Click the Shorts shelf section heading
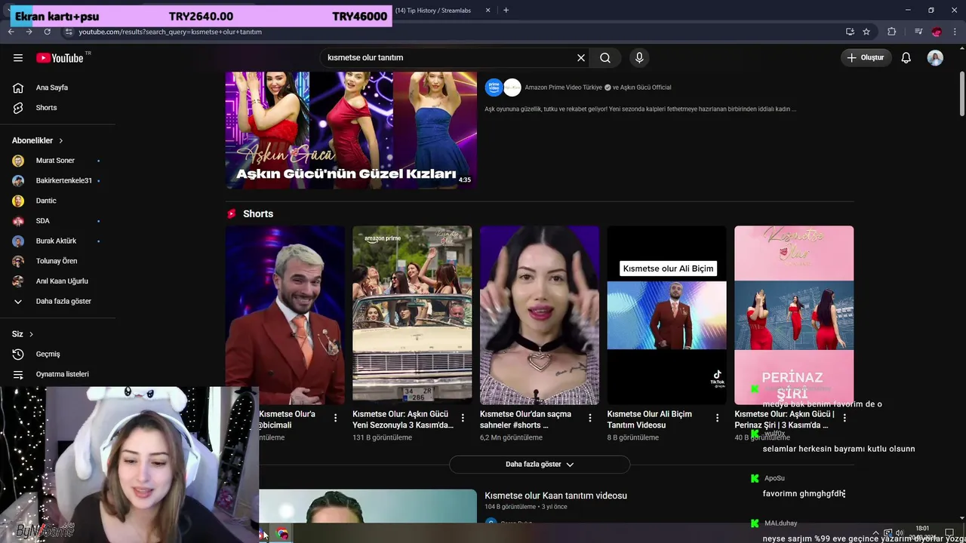This screenshot has width=966, height=543. [x=258, y=214]
